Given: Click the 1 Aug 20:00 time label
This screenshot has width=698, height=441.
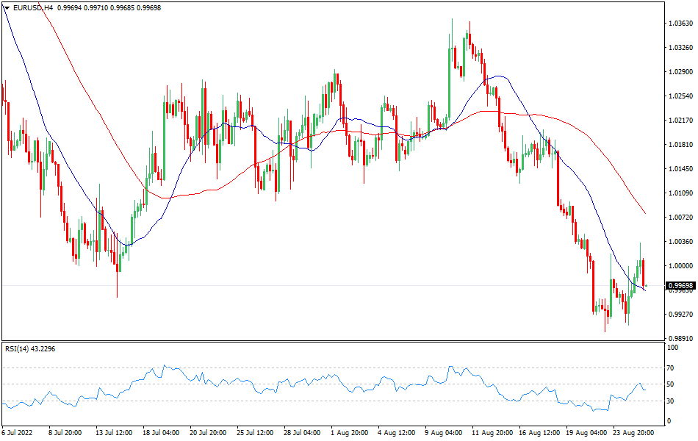Looking at the screenshot, I should tap(350, 433).
